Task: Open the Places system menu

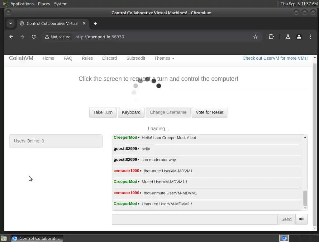Action: 44,4
